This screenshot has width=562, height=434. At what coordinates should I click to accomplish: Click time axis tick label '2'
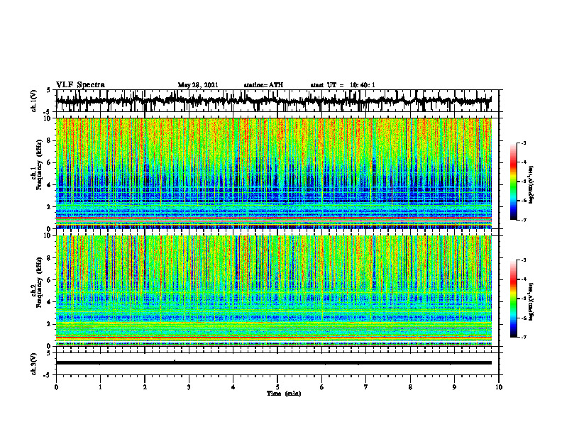[x=145, y=387]
